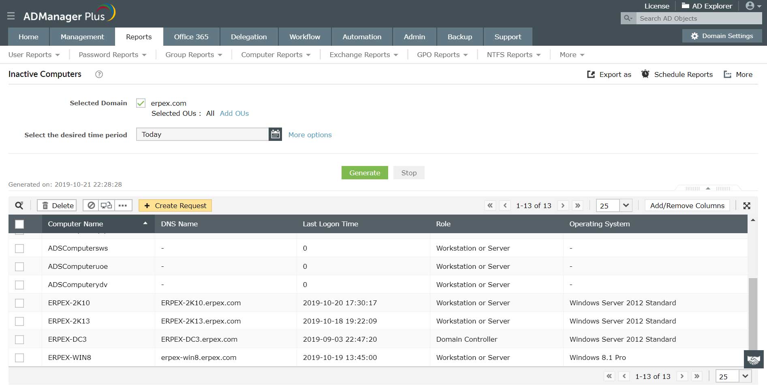Open the License link
This screenshot has width=767, height=385.
coord(657,6)
